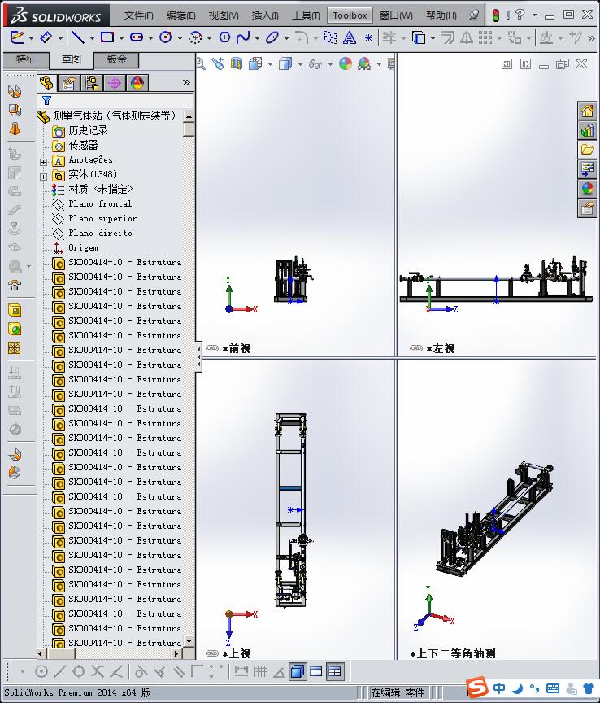
Task: Open the PropertyManager tab icon
Action: (x=69, y=83)
